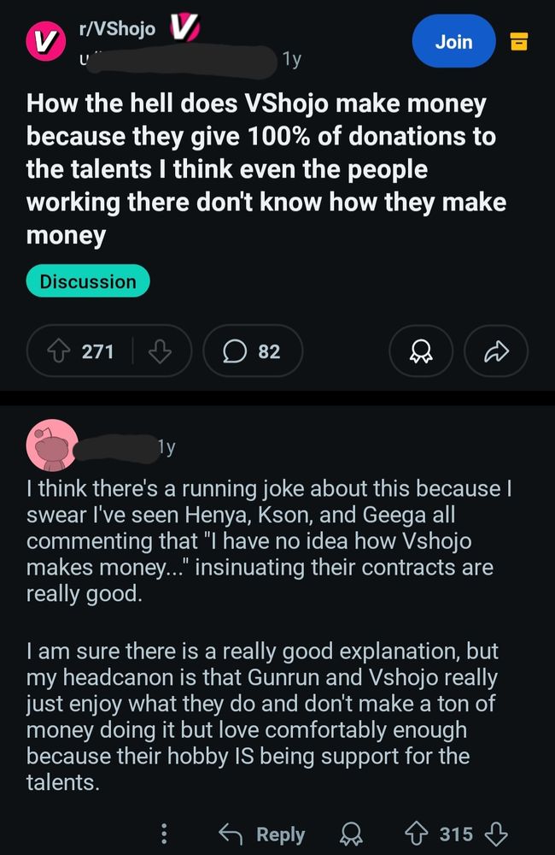Tap the commenter's pink avatar

53,446
